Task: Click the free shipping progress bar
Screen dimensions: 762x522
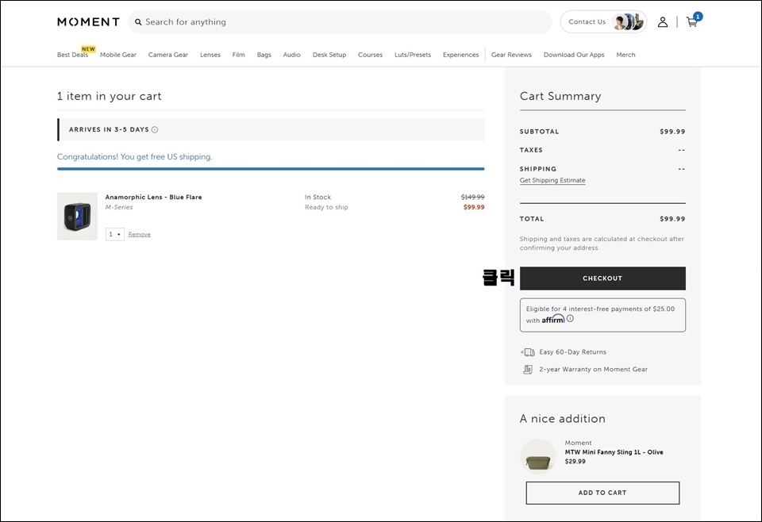Action: (x=271, y=169)
